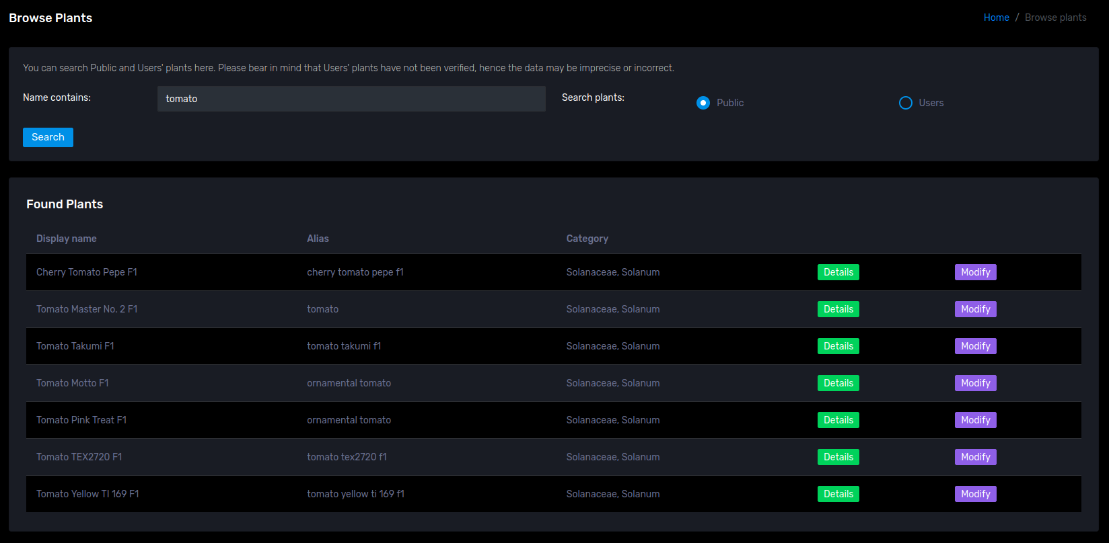Modify Tomato TEX2720 F1 plant
Image resolution: width=1109 pixels, height=543 pixels.
pyautogui.click(x=975, y=457)
